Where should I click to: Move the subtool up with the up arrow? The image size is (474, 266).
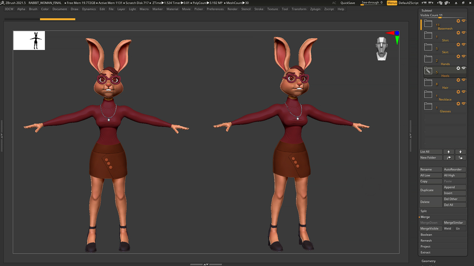(449, 152)
